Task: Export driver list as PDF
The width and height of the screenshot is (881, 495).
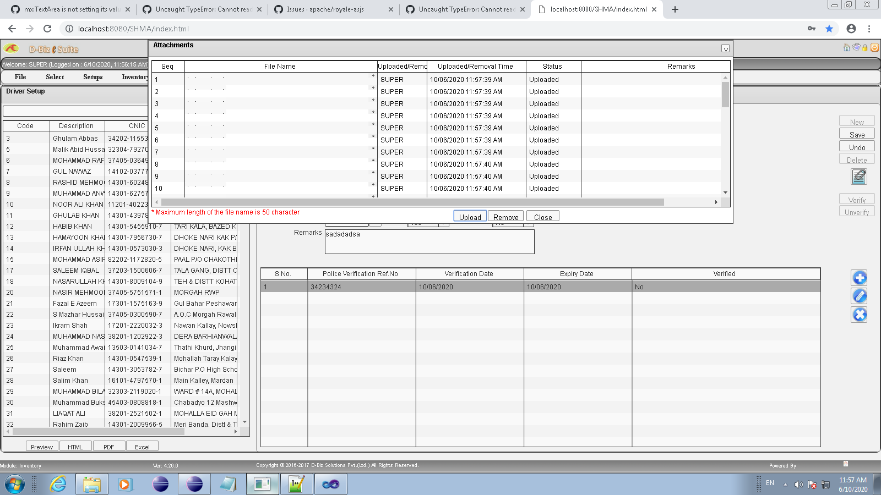Action: click(109, 447)
